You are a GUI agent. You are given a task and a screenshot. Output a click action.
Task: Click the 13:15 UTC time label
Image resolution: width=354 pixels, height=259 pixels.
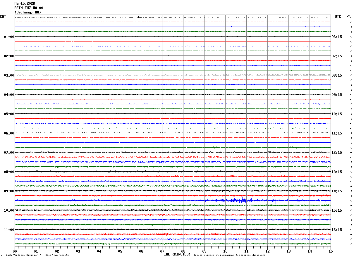336,172
